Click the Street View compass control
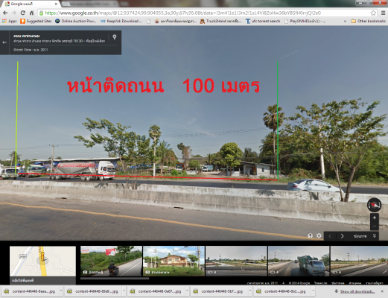The width and height of the screenshot is (388, 298). (x=375, y=205)
